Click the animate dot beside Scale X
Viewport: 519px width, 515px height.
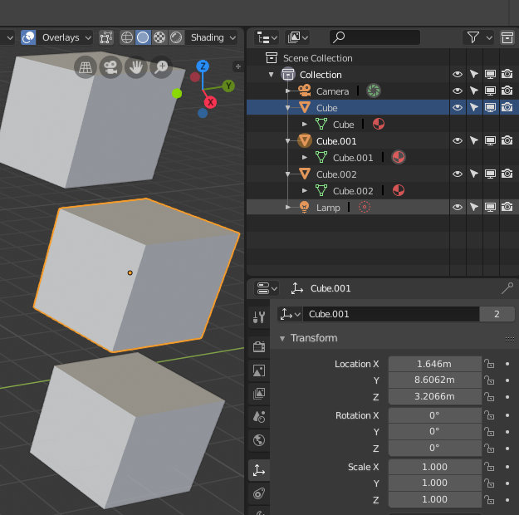[507, 467]
